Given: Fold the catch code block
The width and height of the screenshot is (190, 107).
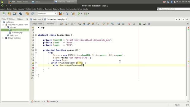Looking at the screenshot, I should click(x=36, y=63).
